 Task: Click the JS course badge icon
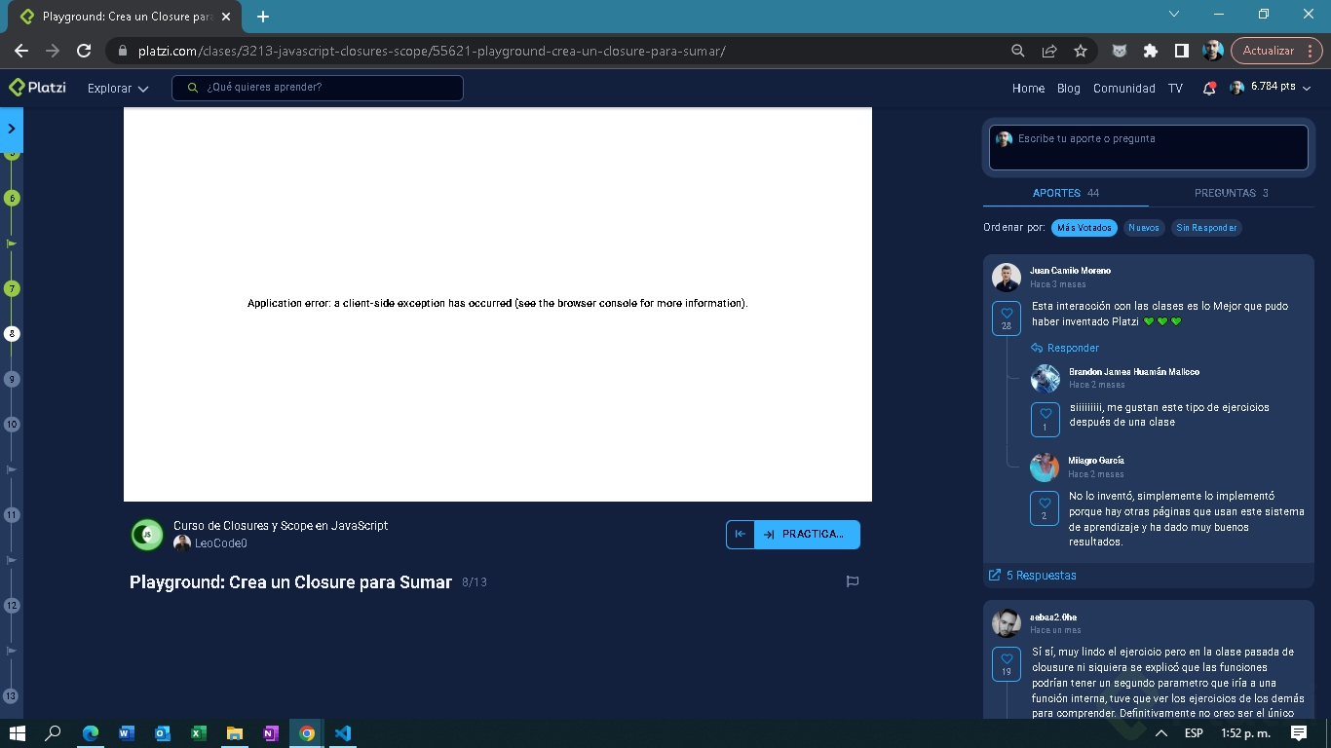(147, 534)
